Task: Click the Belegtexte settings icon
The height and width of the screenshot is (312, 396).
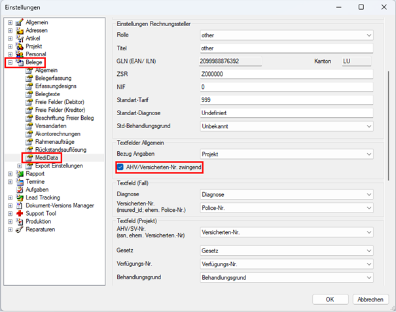Action: click(x=29, y=94)
